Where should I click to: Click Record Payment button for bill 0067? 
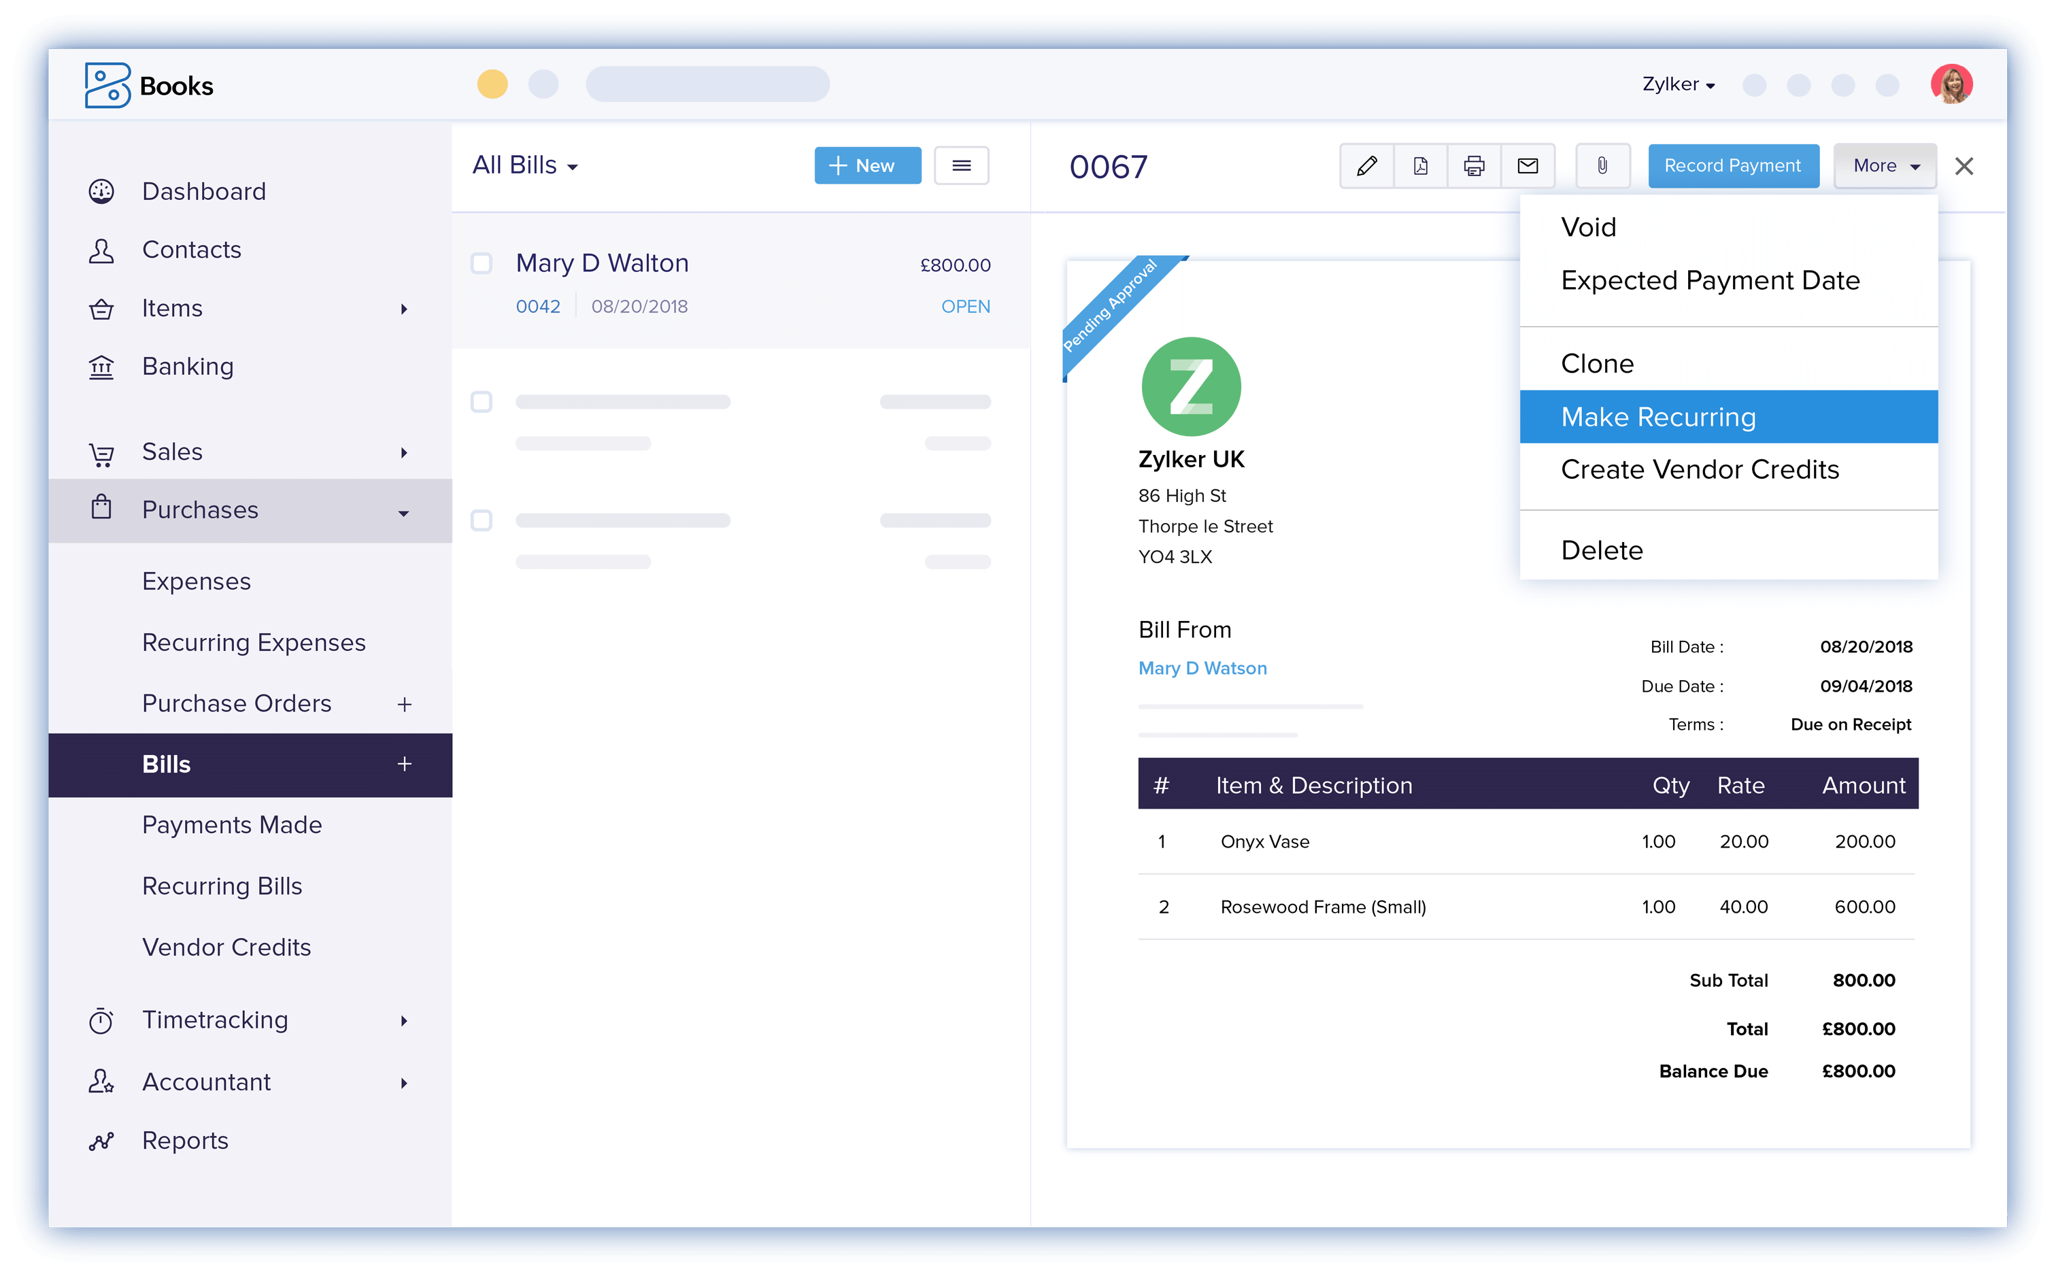pyautogui.click(x=1731, y=165)
